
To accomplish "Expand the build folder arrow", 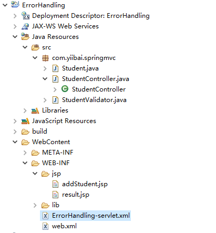I will [x=15, y=131].
